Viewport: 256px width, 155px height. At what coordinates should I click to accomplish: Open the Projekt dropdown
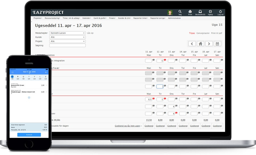67,41
